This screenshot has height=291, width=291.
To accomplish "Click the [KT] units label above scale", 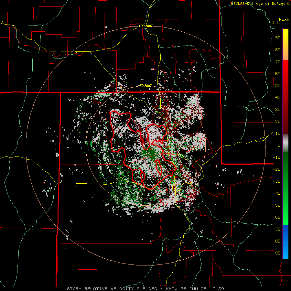I will (x=276, y=22).
